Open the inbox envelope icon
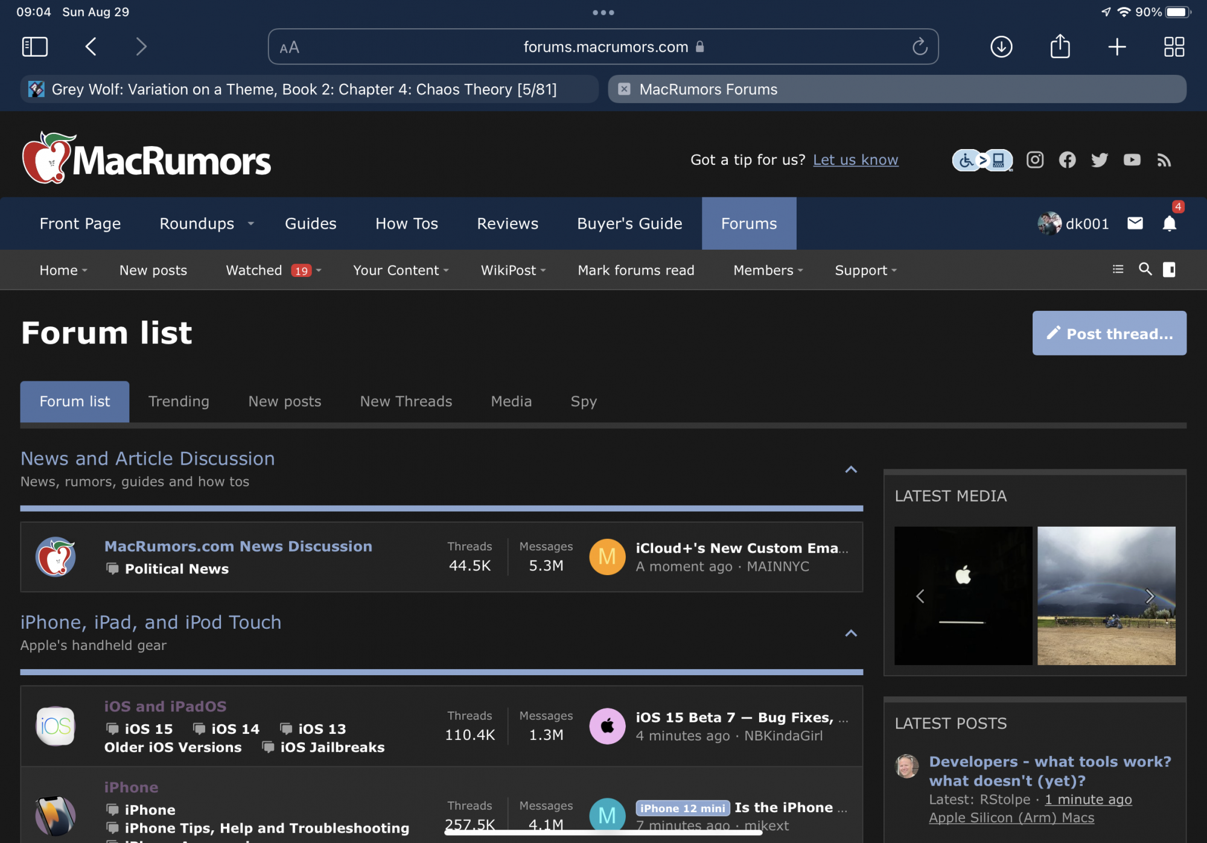Screen dimensions: 1207x843 point(1135,224)
